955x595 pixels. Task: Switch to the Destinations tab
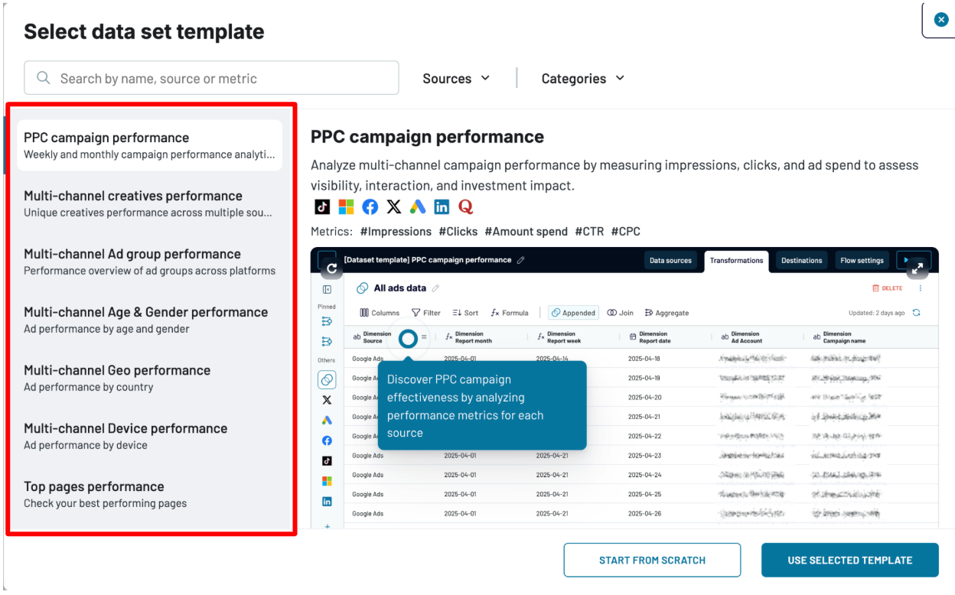[801, 261]
